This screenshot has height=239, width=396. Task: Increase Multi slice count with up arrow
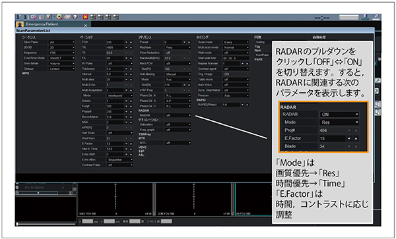pos(131,79)
